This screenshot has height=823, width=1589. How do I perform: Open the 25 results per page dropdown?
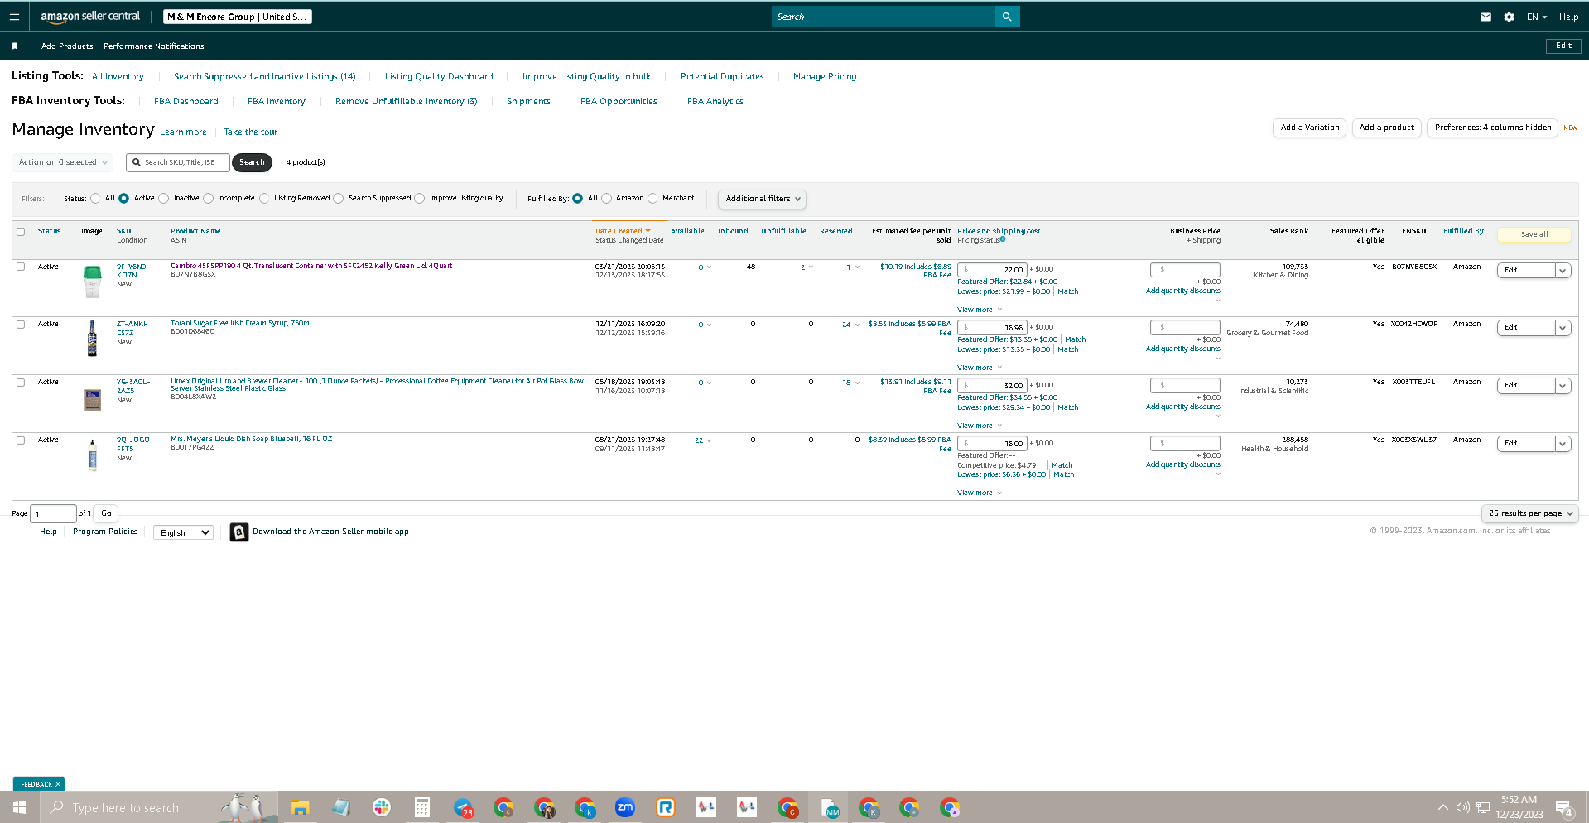point(1530,513)
